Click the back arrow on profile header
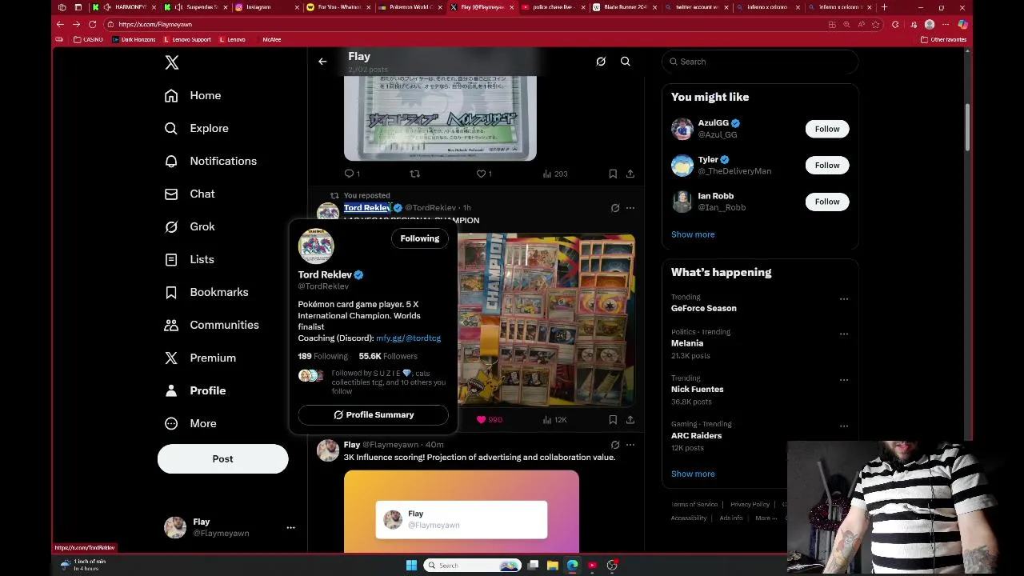The width and height of the screenshot is (1024, 576). (x=322, y=61)
